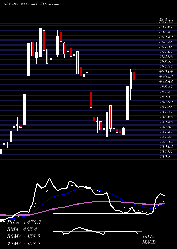
Task: Select the 439.56 price label
Action: coord(166,122)
